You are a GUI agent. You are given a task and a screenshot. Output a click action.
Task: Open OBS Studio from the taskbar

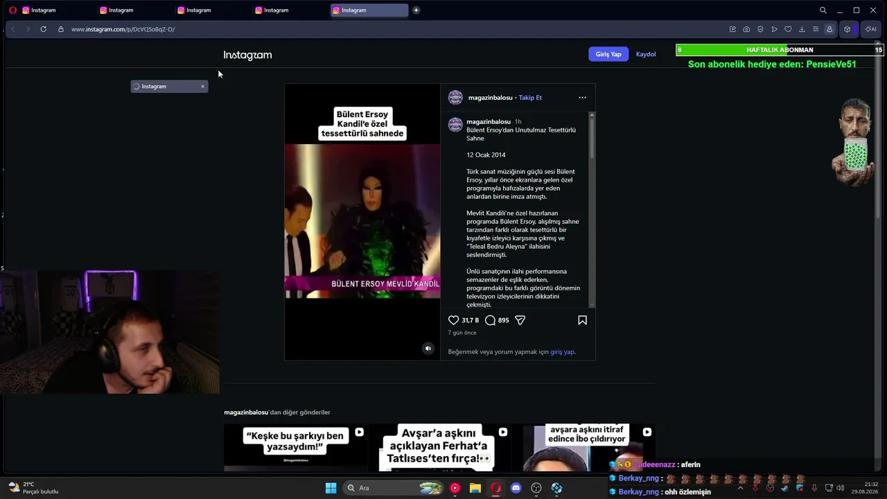[x=536, y=488]
